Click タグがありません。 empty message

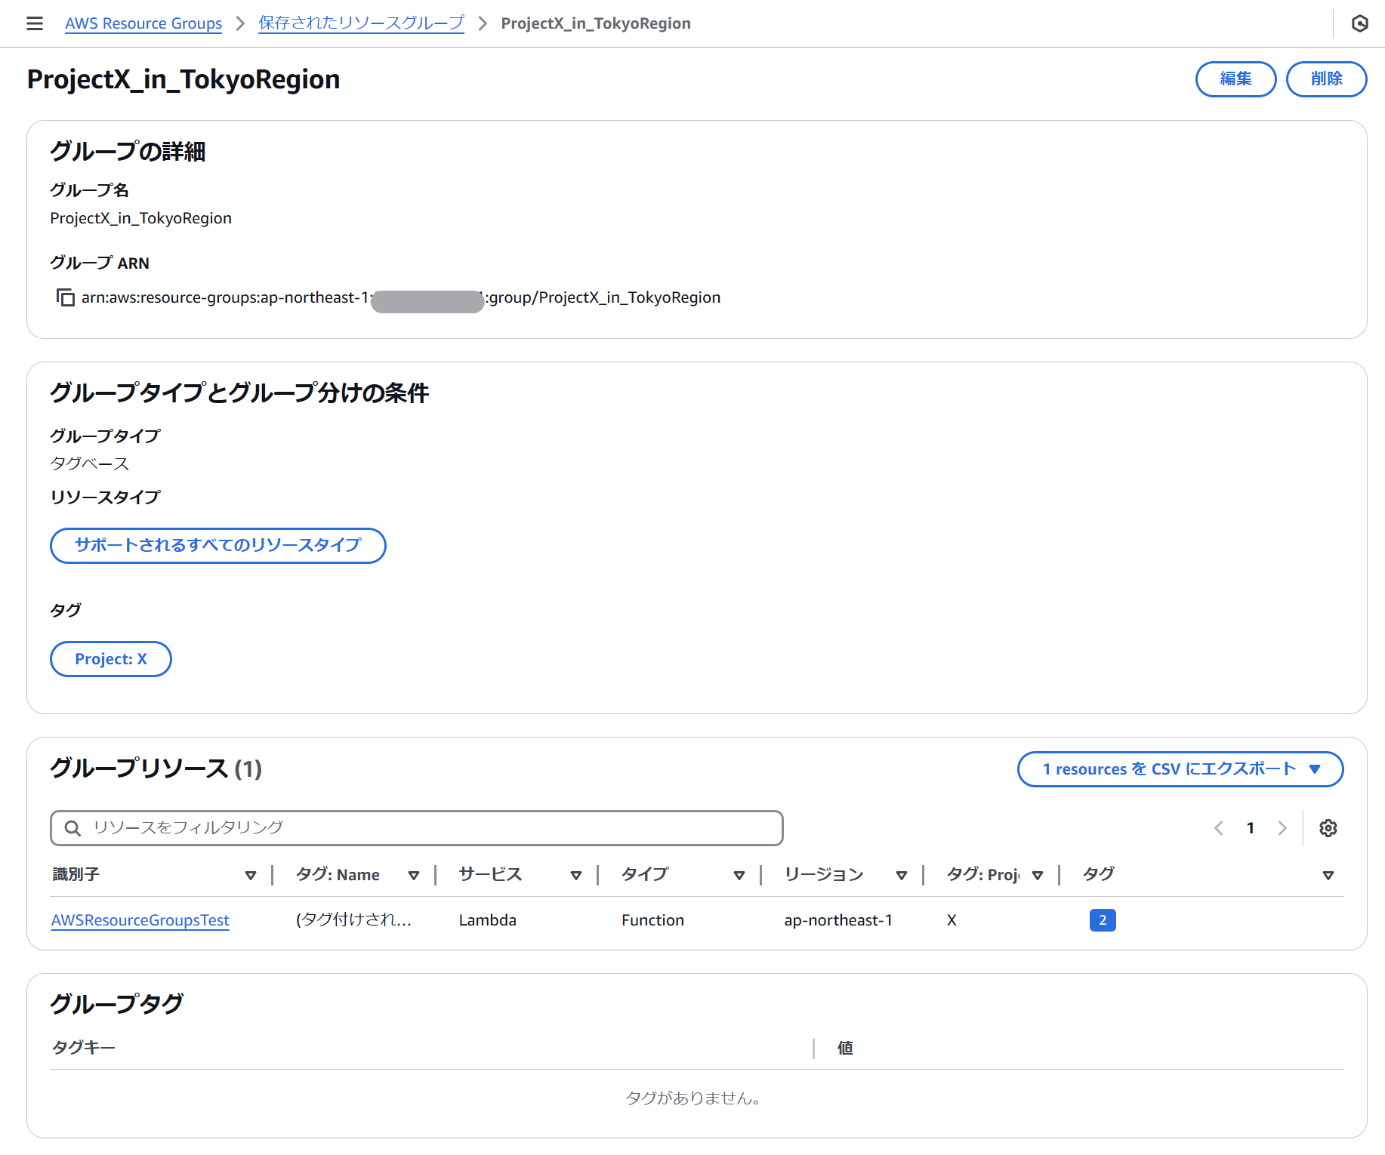pyautogui.click(x=693, y=1098)
